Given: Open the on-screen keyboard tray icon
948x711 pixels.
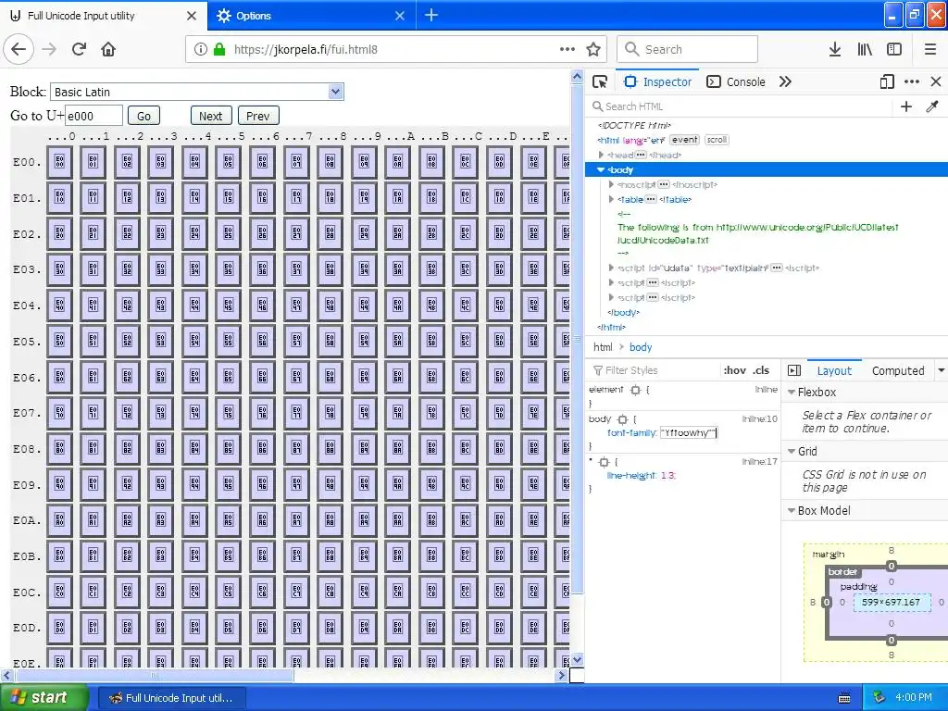Looking at the screenshot, I should pyautogui.click(x=844, y=698).
